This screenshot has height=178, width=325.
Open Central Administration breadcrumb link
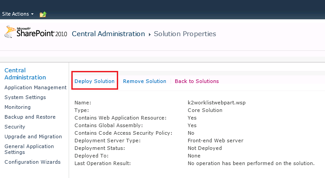click(x=108, y=34)
